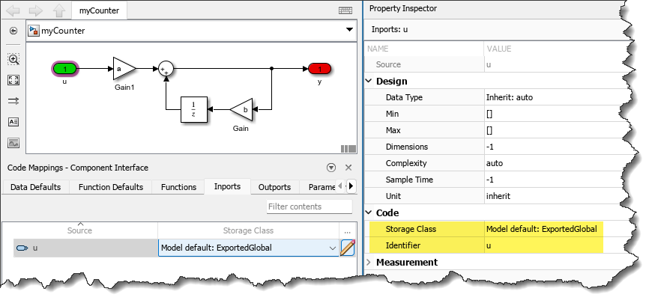Open pencil edit icon for inport u

pyautogui.click(x=348, y=248)
